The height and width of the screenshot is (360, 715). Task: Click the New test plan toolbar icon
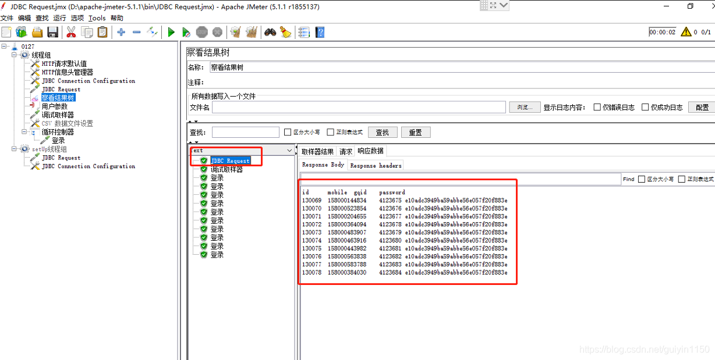[x=6, y=32]
